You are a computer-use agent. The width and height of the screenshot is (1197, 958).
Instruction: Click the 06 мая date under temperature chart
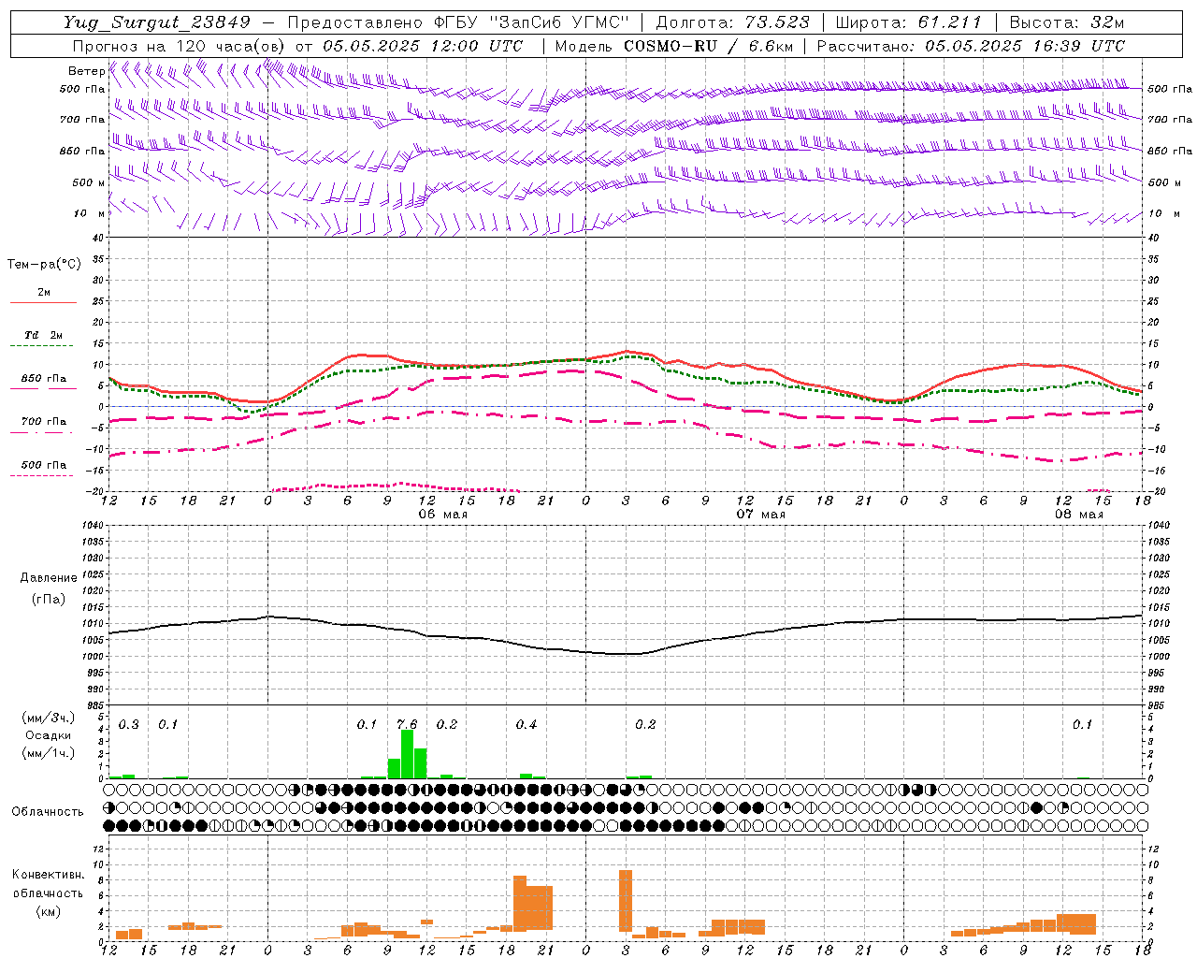442,515
